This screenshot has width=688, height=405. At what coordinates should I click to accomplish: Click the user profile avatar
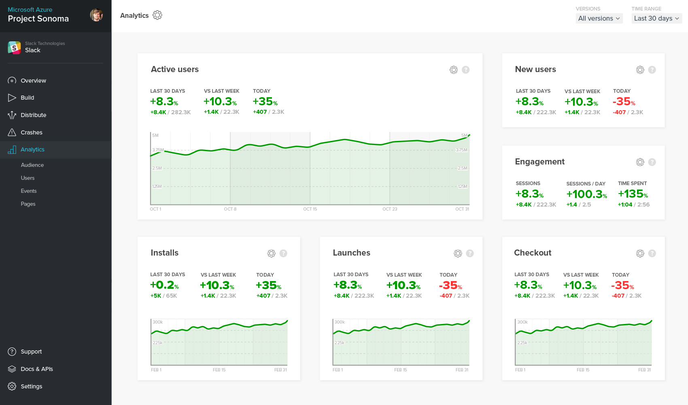coord(96,15)
